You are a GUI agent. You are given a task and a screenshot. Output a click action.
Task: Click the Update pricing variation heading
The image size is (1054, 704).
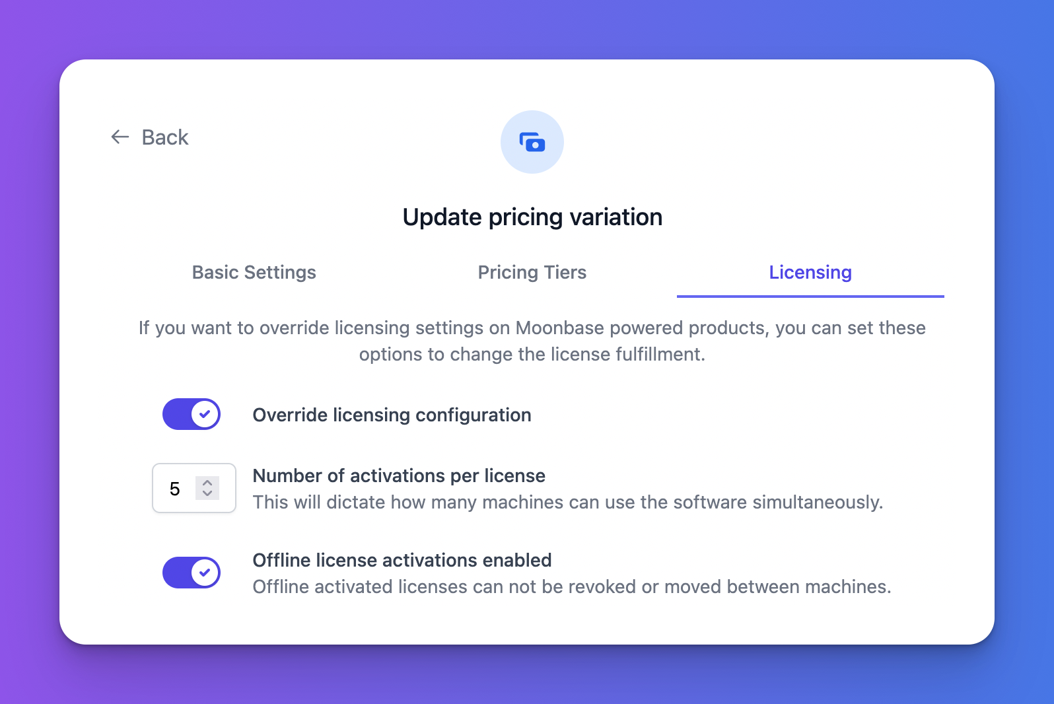[x=532, y=217]
